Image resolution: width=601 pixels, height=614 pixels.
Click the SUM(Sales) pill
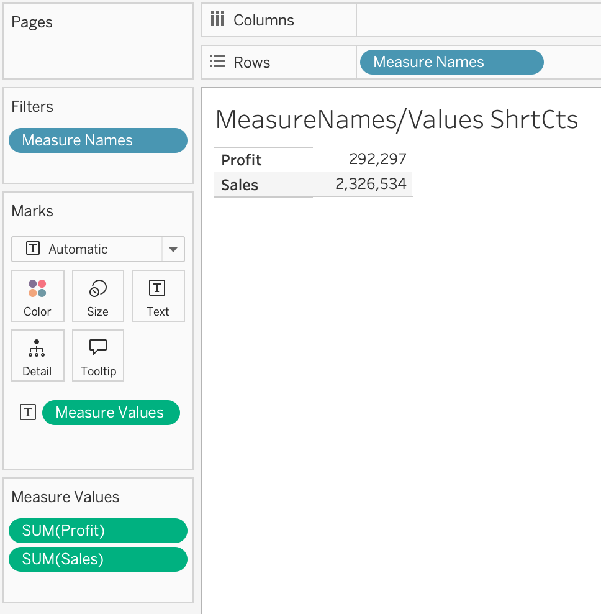point(98,559)
